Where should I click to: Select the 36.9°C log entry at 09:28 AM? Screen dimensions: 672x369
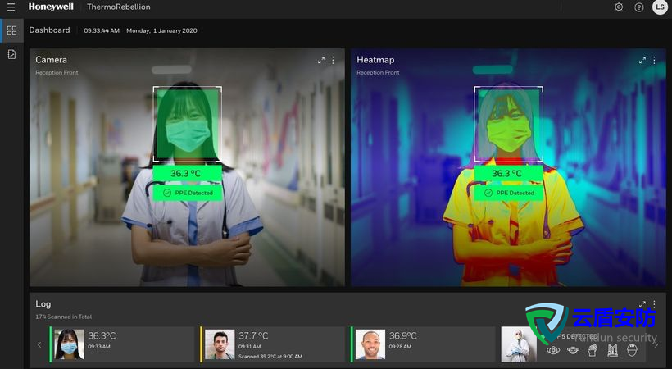[x=424, y=344]
